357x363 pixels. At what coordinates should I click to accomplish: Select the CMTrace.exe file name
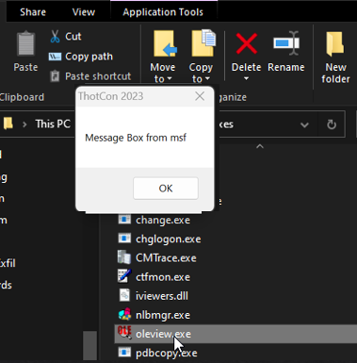(166, 258)
